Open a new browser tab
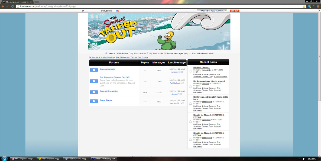Screen dimensions: 321x161 pos(37,2)
